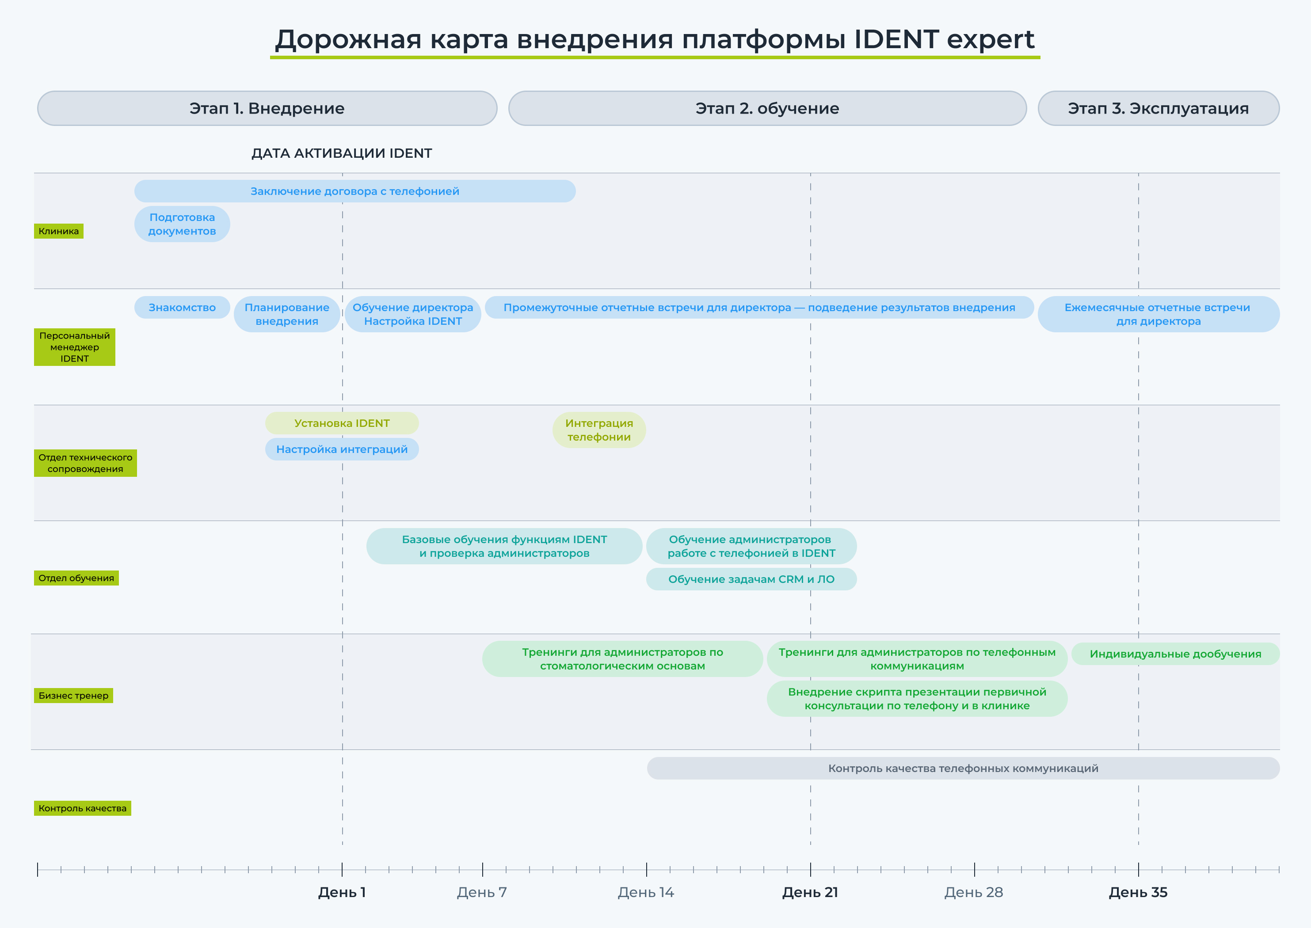
Task: Click the 'День 14' timeline marker
Action: click(646, 892)
